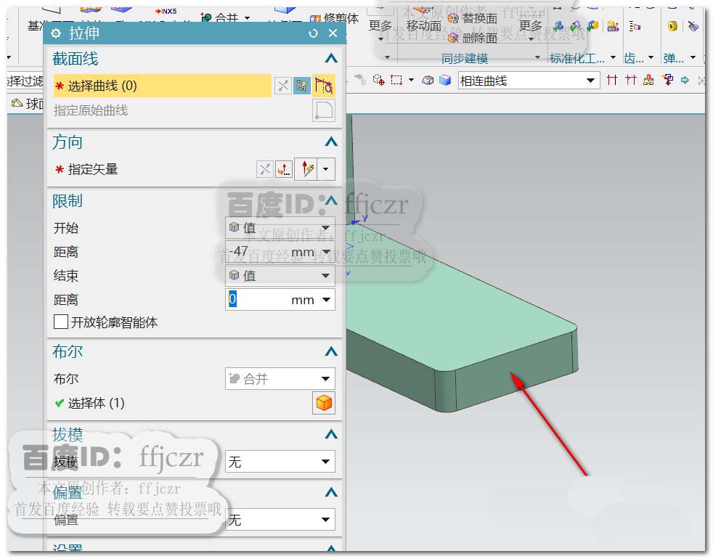713x559 pixels.
Task: Expand the 齿... group arrow
Action: 651,57
